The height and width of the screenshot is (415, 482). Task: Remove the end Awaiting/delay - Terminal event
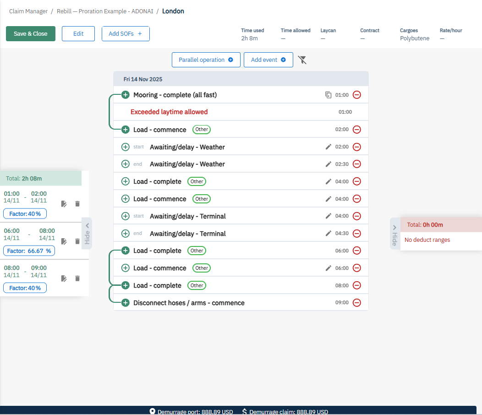click(x=356, y=233)
